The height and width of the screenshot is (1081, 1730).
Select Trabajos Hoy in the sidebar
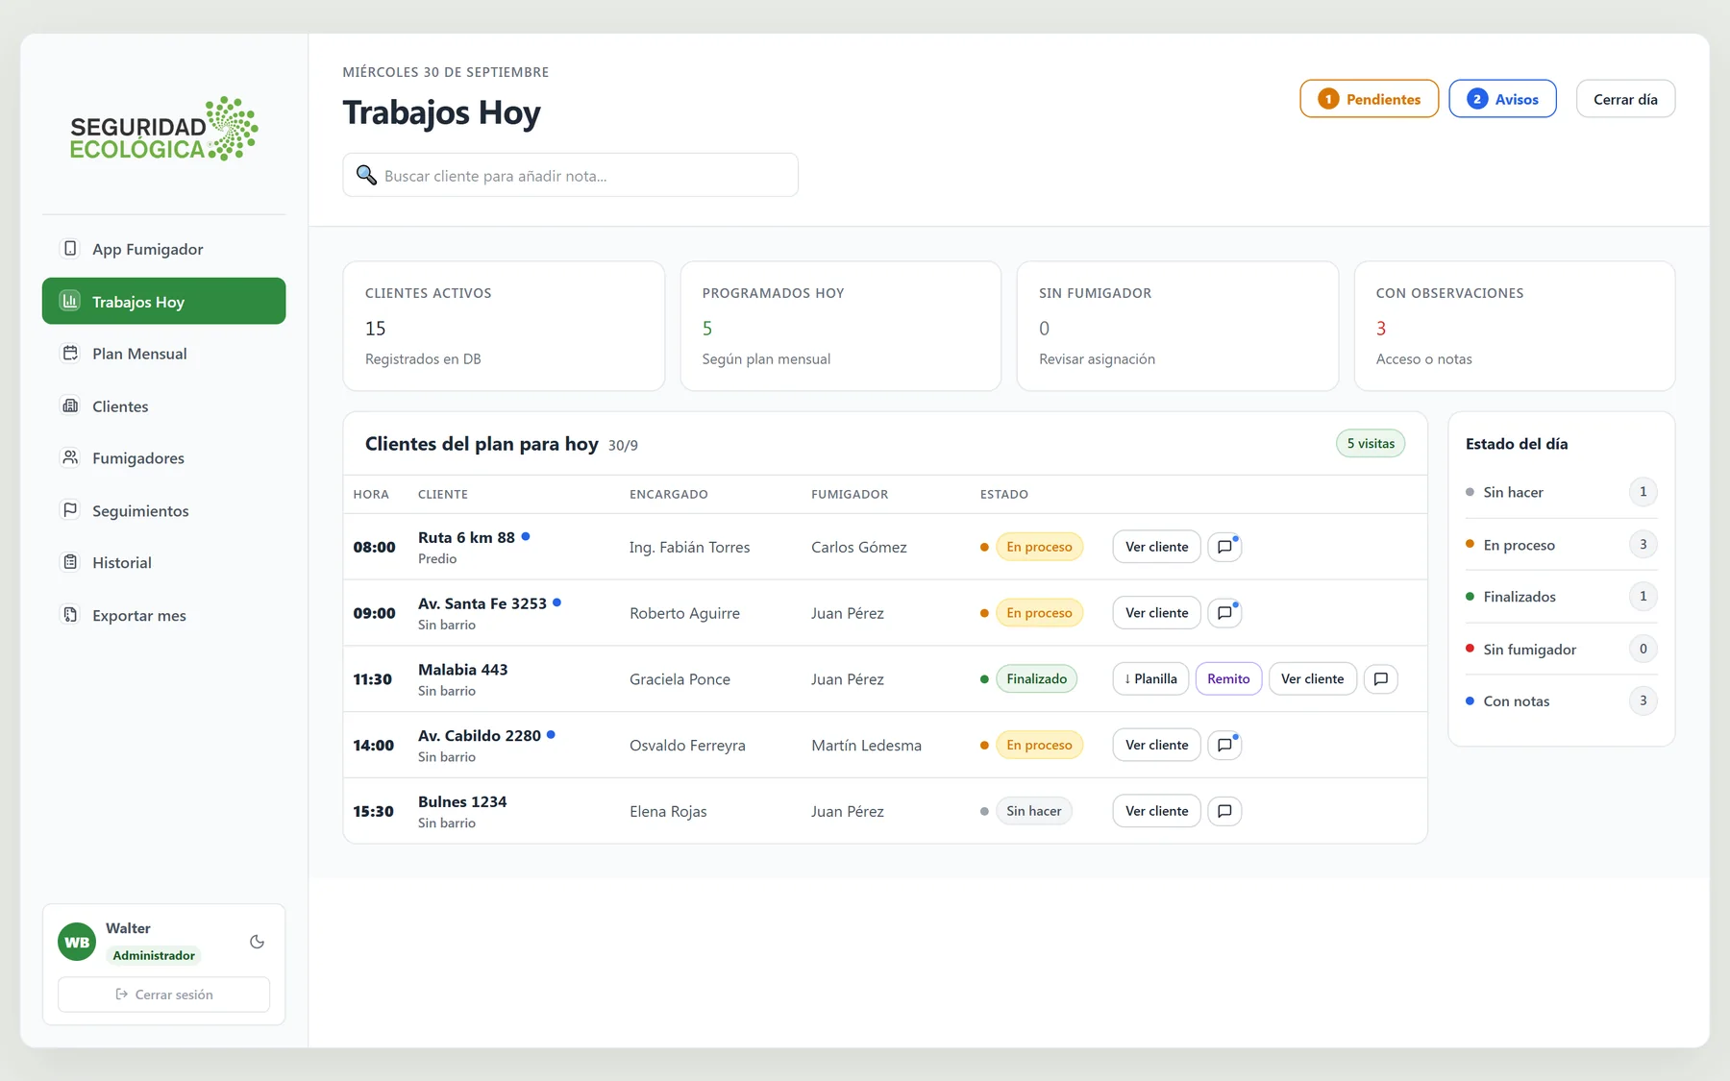pos(164,301)
